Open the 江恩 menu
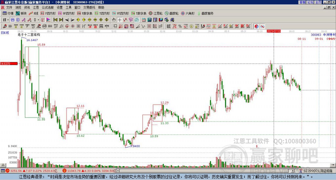Viewport: 336px width, 180px height. [x=36, y=8]
